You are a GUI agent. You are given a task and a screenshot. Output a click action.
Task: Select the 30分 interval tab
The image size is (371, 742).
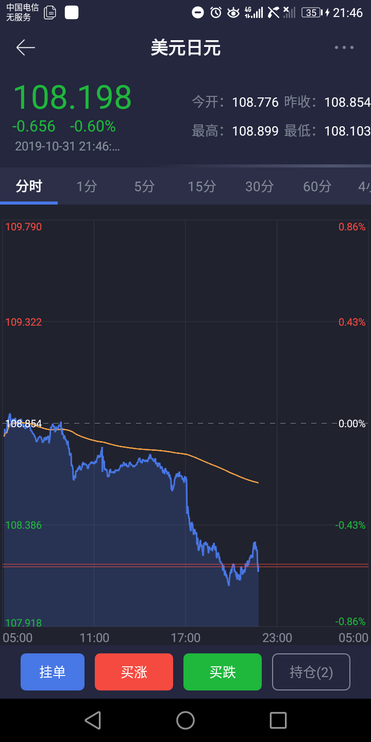[259, 186]
